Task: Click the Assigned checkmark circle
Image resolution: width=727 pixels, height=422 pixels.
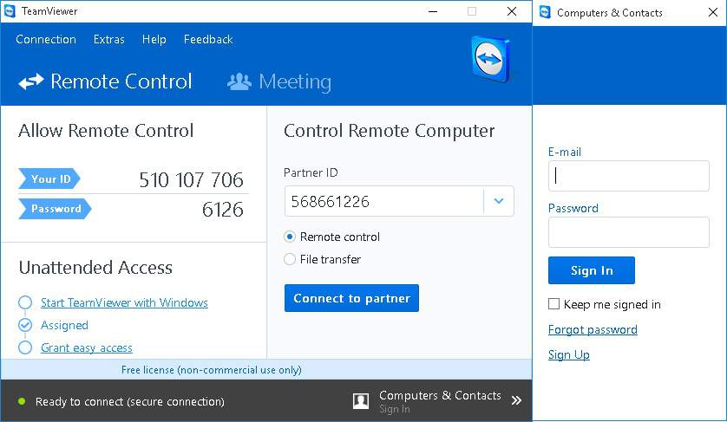Action: 25,325
